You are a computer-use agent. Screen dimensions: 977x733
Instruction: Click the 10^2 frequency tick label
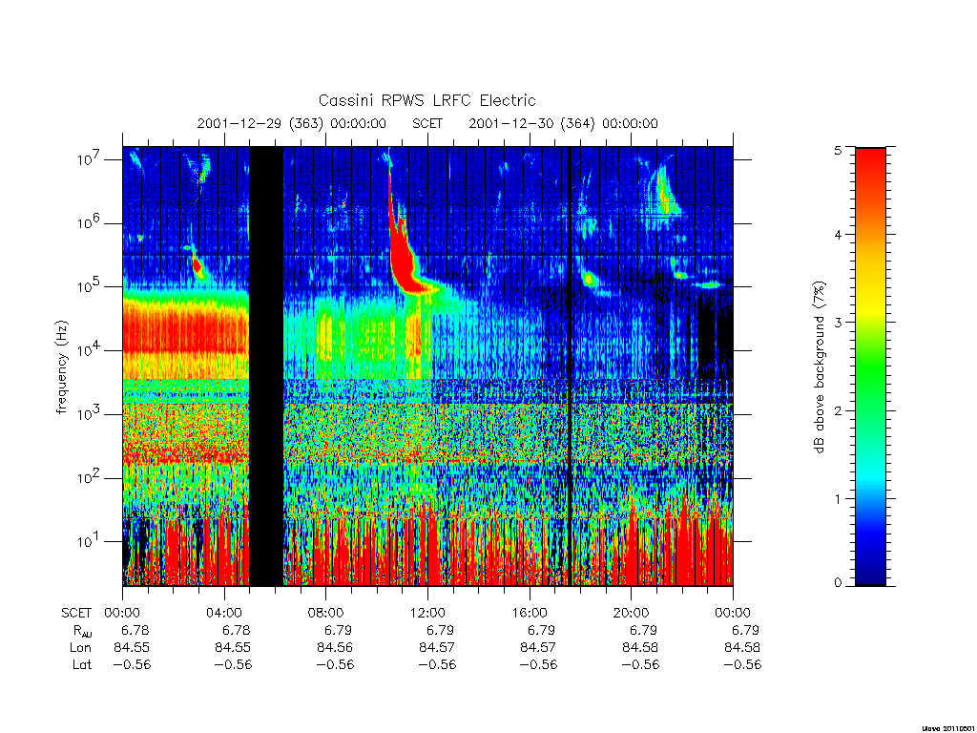[90, 478]
